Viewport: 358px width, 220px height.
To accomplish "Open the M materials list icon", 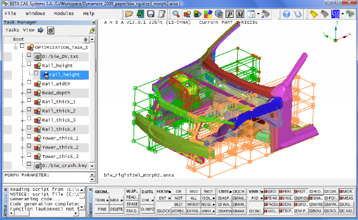I will [x=240, y=14].
